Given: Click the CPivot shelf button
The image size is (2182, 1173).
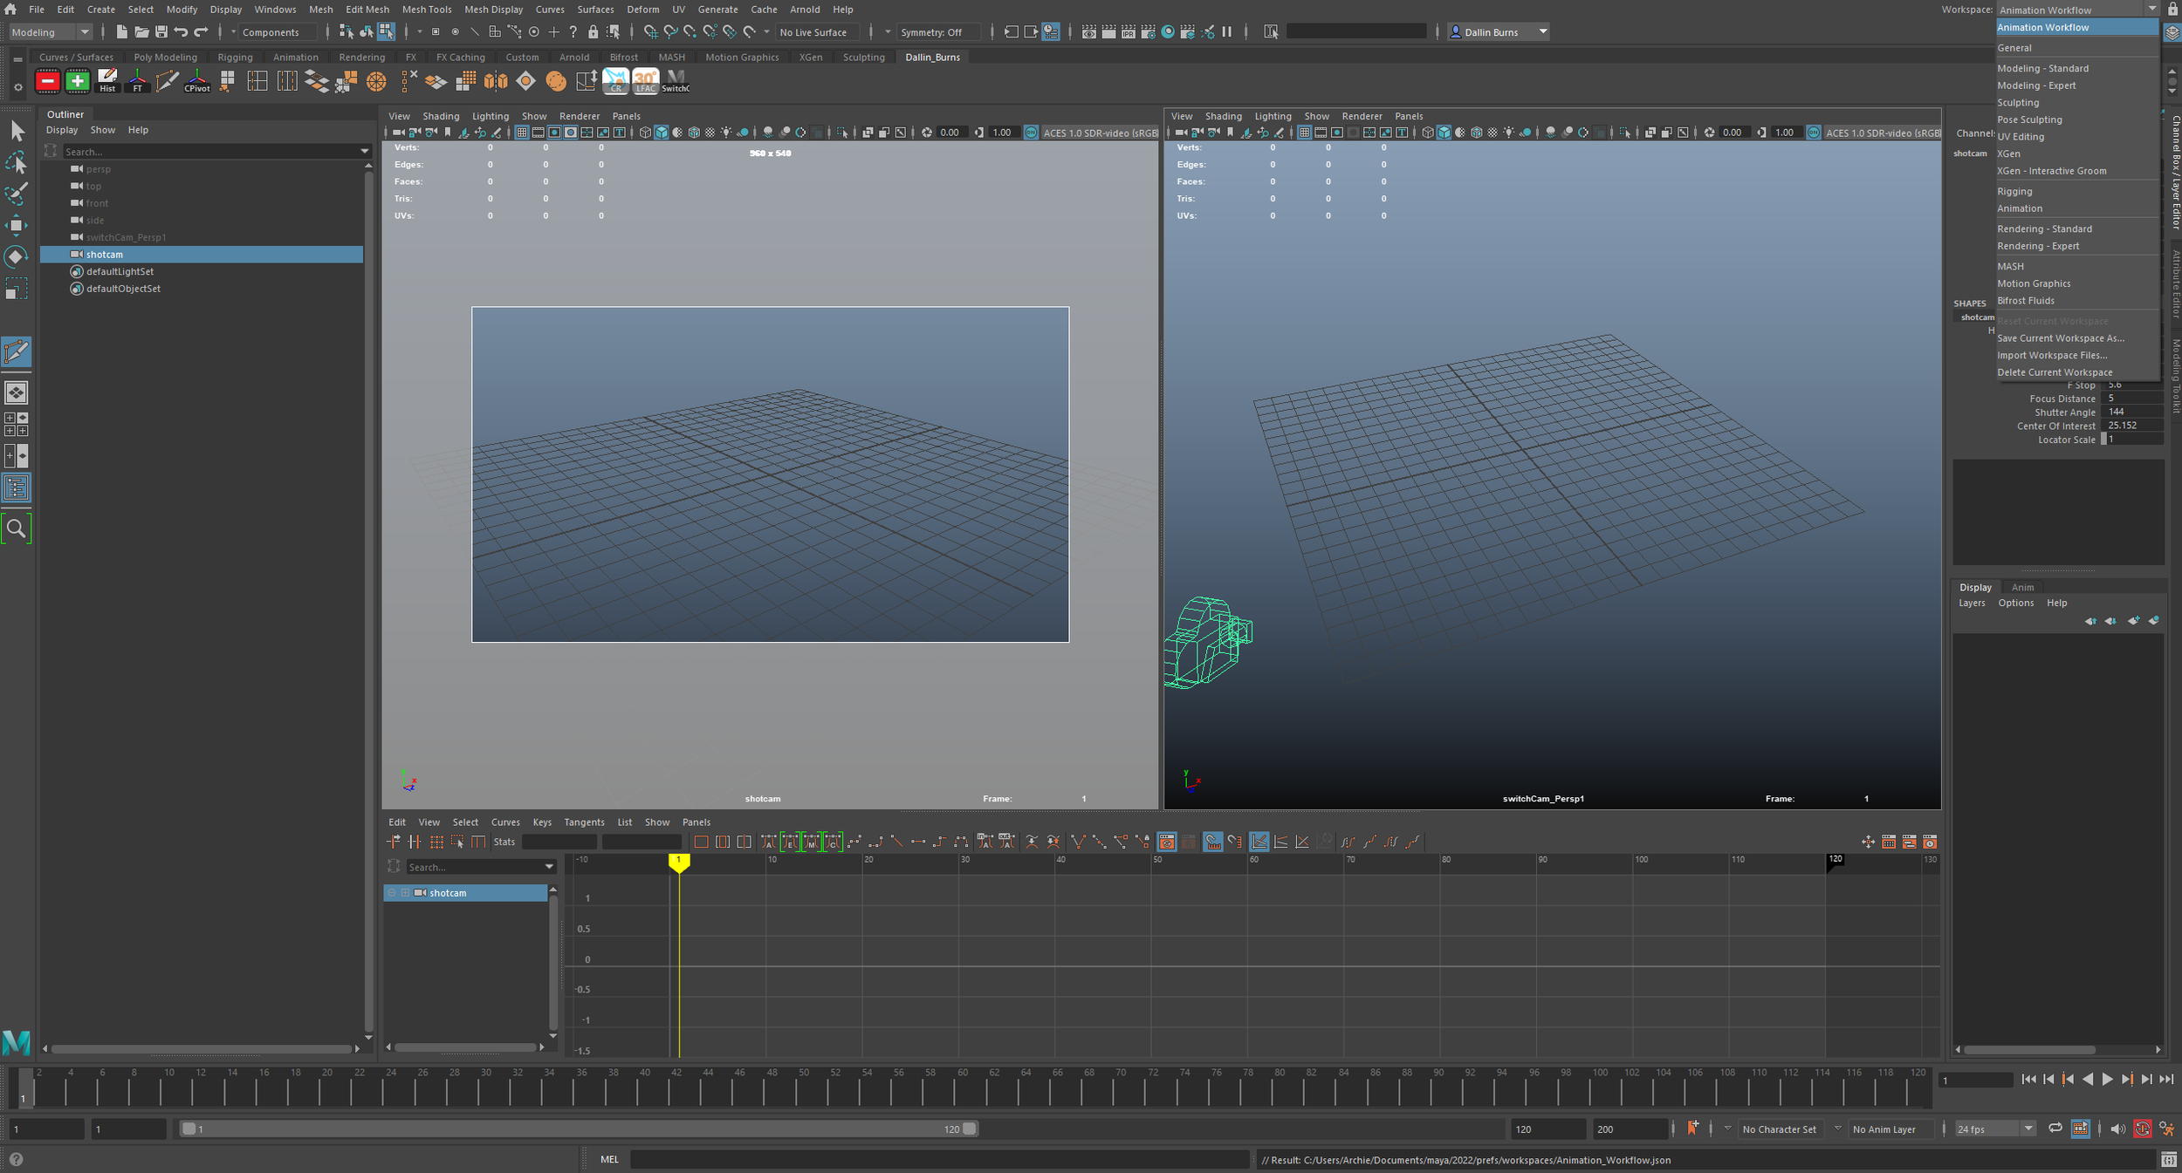Looking at the screenshot, I should [x=197, y=81].
